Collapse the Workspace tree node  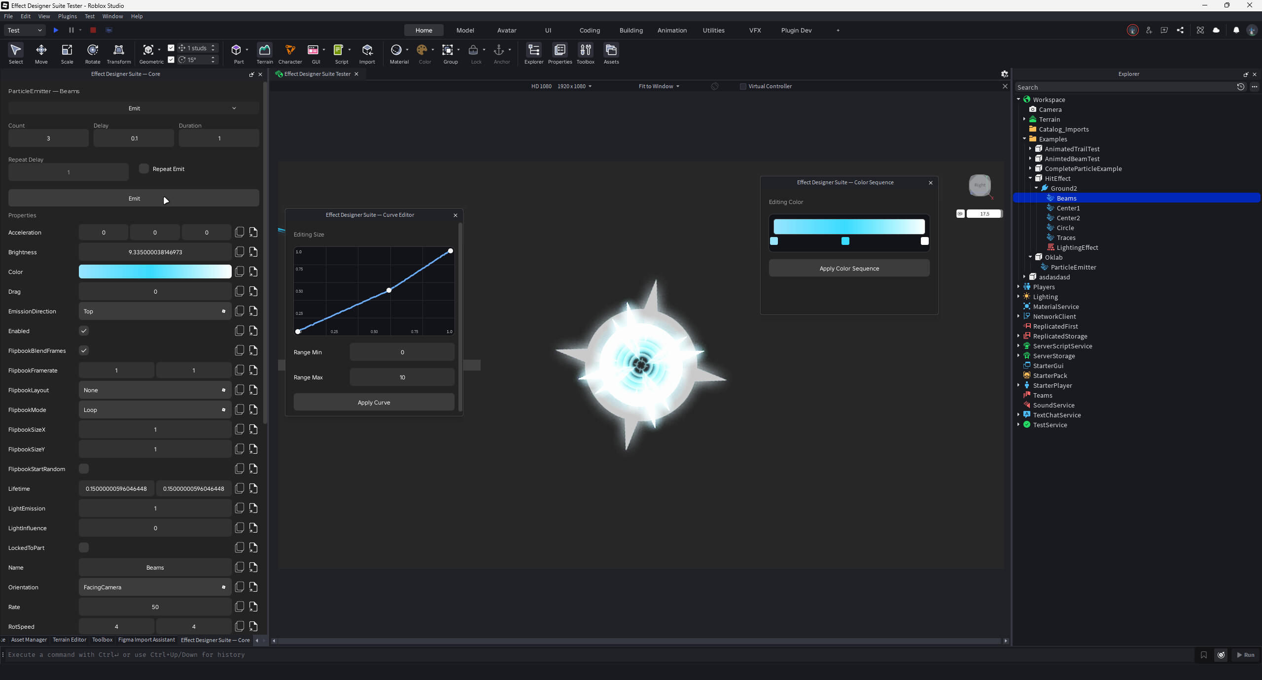click(x=1018, y=99)
